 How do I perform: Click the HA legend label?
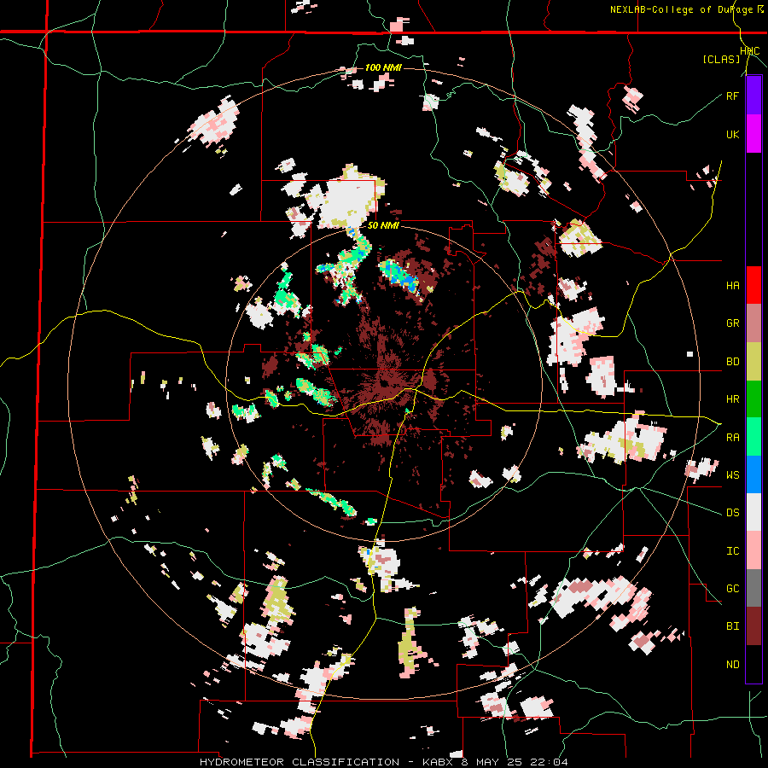click(x=732, y=286)
